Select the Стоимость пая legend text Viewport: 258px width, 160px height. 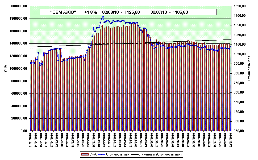tap(118, 154)
